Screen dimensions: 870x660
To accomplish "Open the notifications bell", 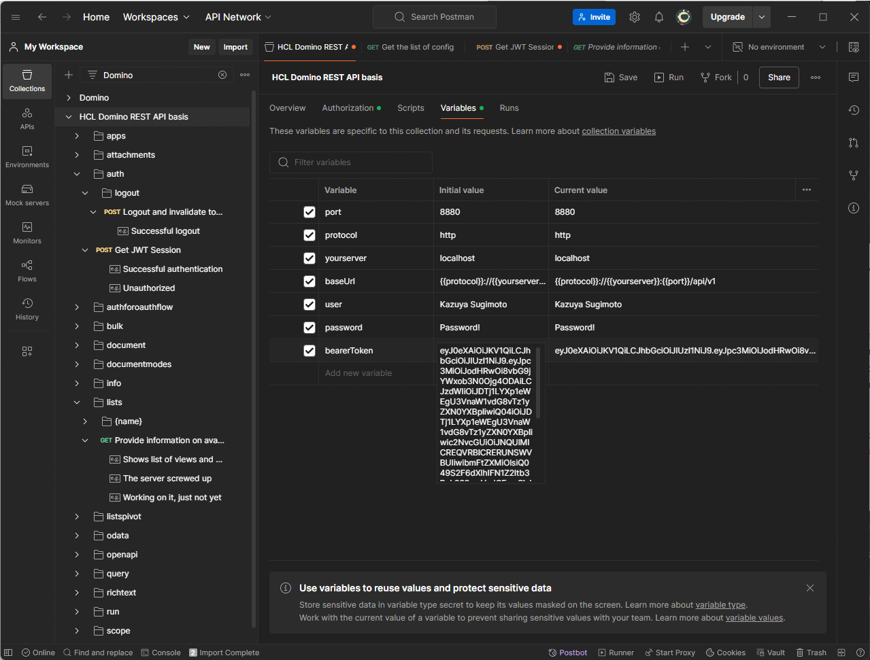I will coord(658,17).
